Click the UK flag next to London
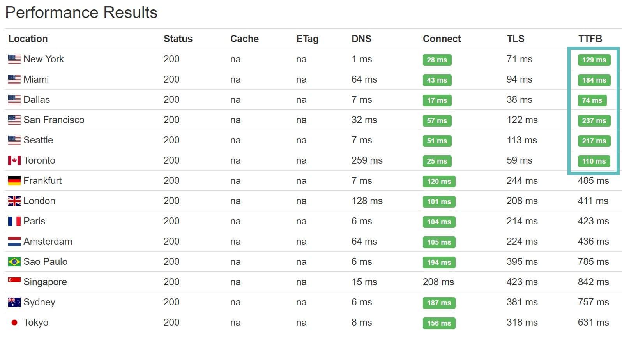 click(x=14, y=201)
